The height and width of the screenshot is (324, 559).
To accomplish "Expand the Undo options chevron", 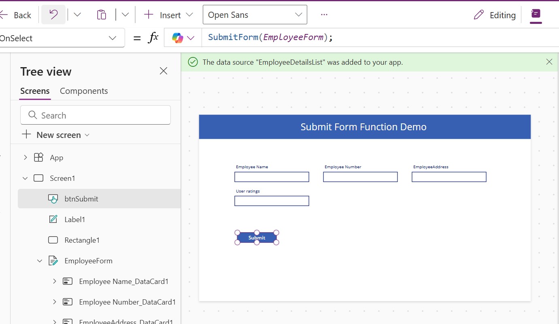I will (x=77, y=15).
